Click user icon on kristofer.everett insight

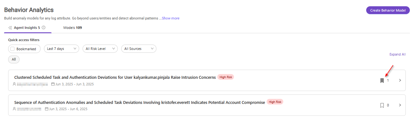click(x=14, y=109)
